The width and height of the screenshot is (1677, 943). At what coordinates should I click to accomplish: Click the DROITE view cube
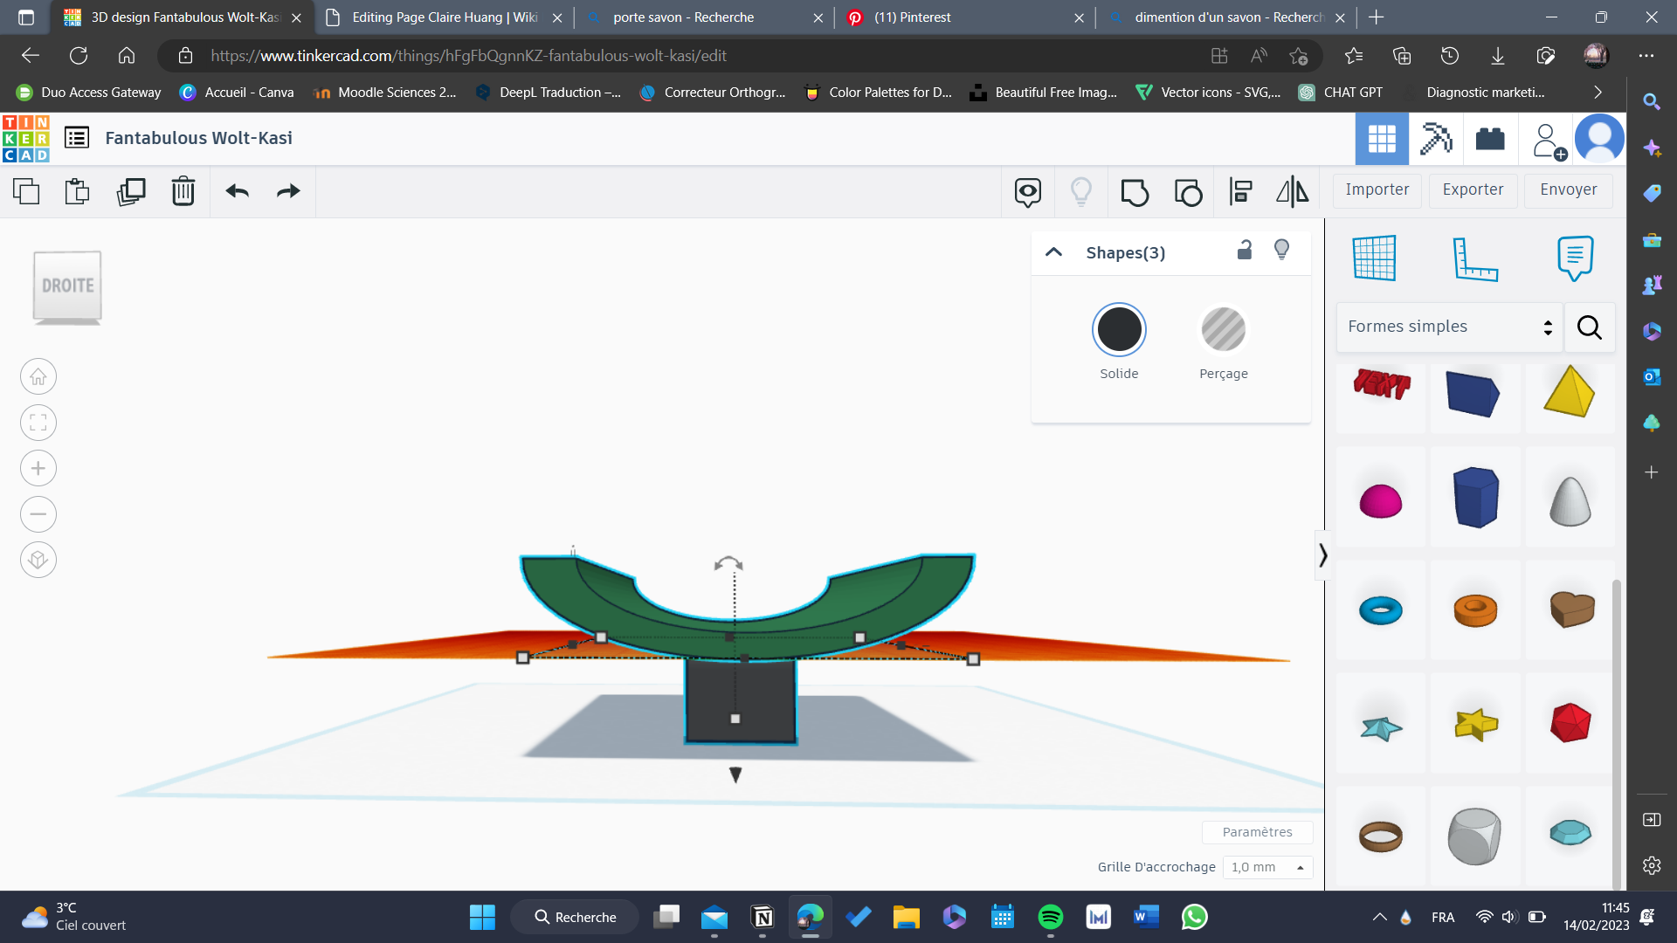[67, 286]
